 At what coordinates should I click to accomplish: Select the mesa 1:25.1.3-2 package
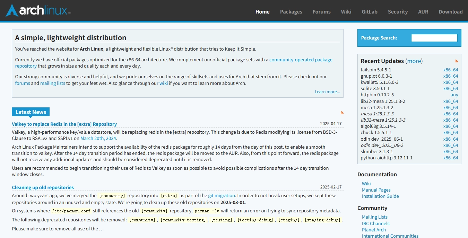(377, 107)
